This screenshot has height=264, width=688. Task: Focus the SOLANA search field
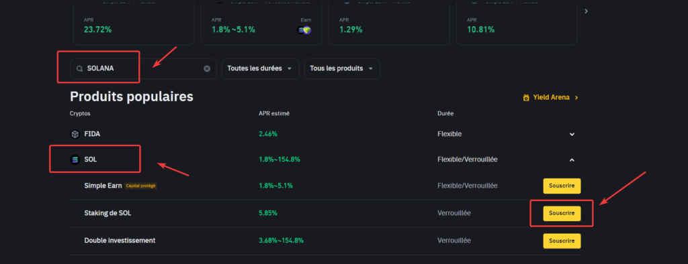coord(143,69)
